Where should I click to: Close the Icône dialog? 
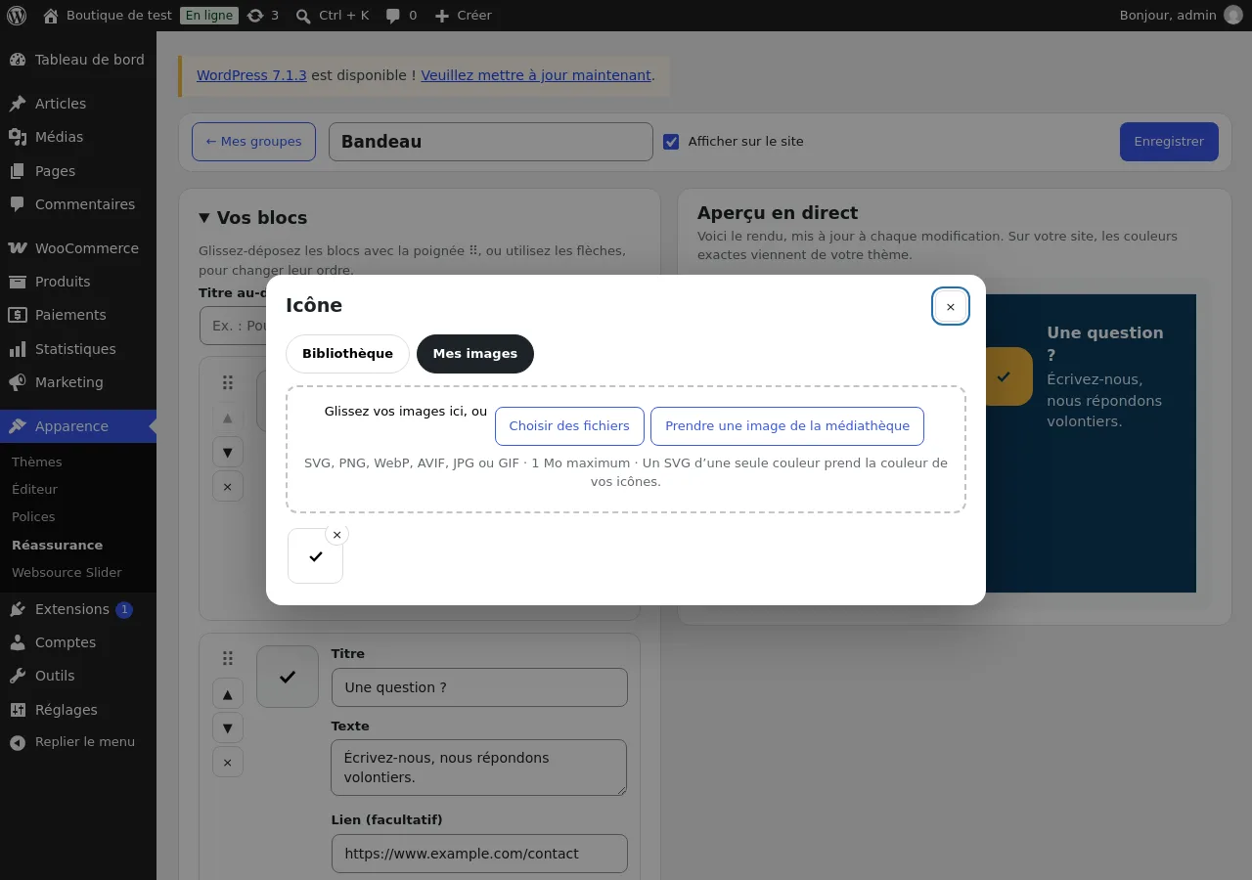(951, 306)
